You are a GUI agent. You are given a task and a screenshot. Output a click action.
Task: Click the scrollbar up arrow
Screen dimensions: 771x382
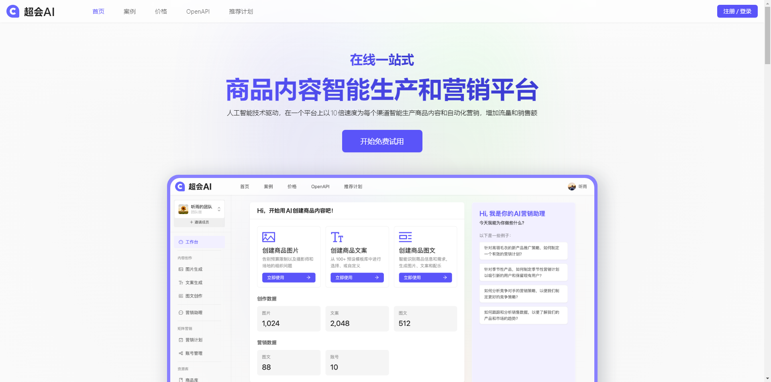(x=767, y=3)
